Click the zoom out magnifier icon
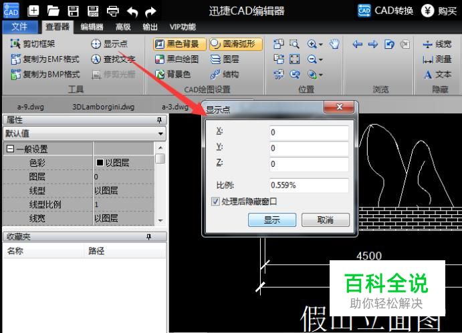The height and width of the screenshot is (333, 462). click(x=312, y=59)
